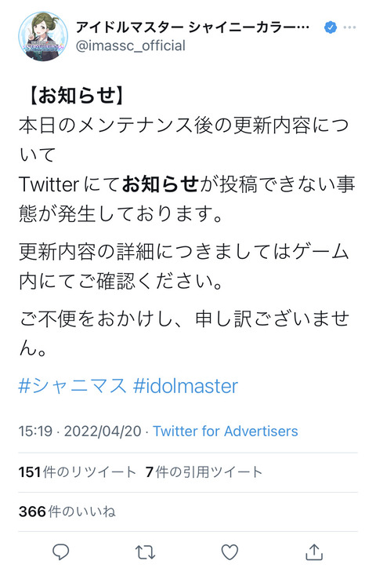Retweet this post using the arrows icon
376x568 pixels.
click(x=146, y=552)
